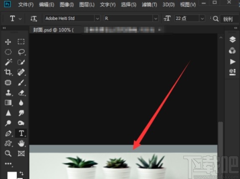Click the font size field showing 22 点
Image resolution: width=240 pixels, height=179 pixels.
[x=187, y=18]
